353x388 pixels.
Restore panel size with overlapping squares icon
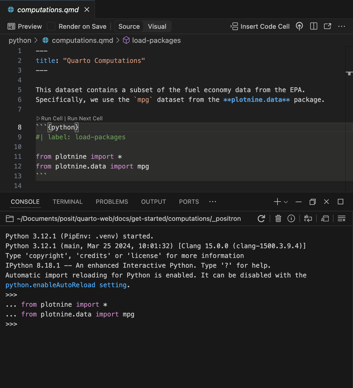click(313, 202)
